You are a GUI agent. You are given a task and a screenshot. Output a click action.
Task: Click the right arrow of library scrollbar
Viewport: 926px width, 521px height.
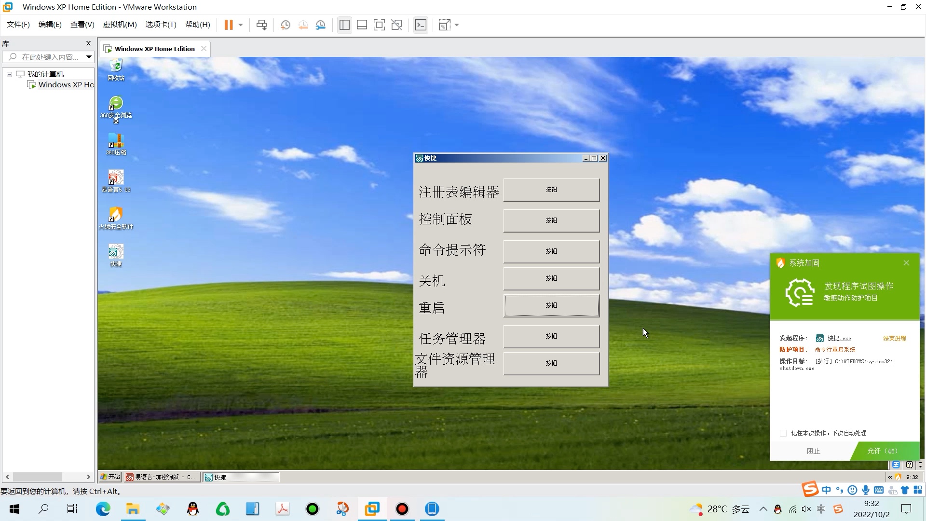[88, 477]
